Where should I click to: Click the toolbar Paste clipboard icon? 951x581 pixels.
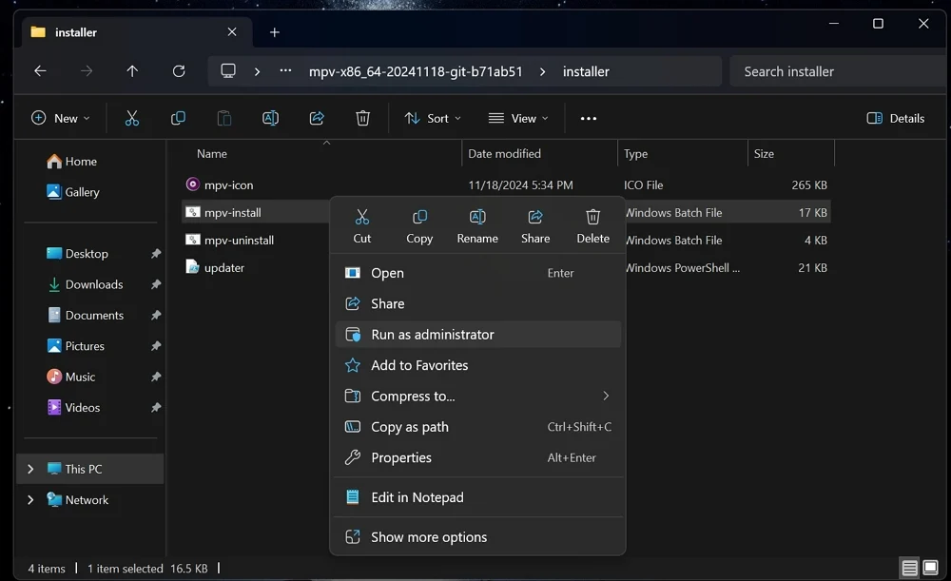pyautogui.click(x=223, y=118)
